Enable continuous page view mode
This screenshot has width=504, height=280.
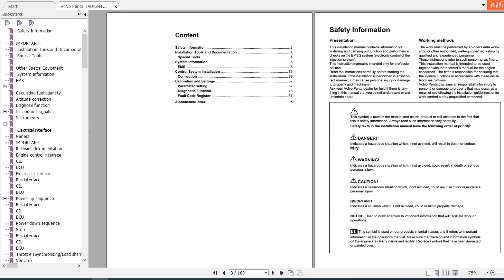[437, 273]
